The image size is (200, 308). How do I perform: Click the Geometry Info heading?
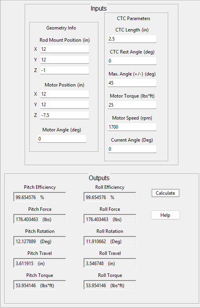click(x=61, y=28)
